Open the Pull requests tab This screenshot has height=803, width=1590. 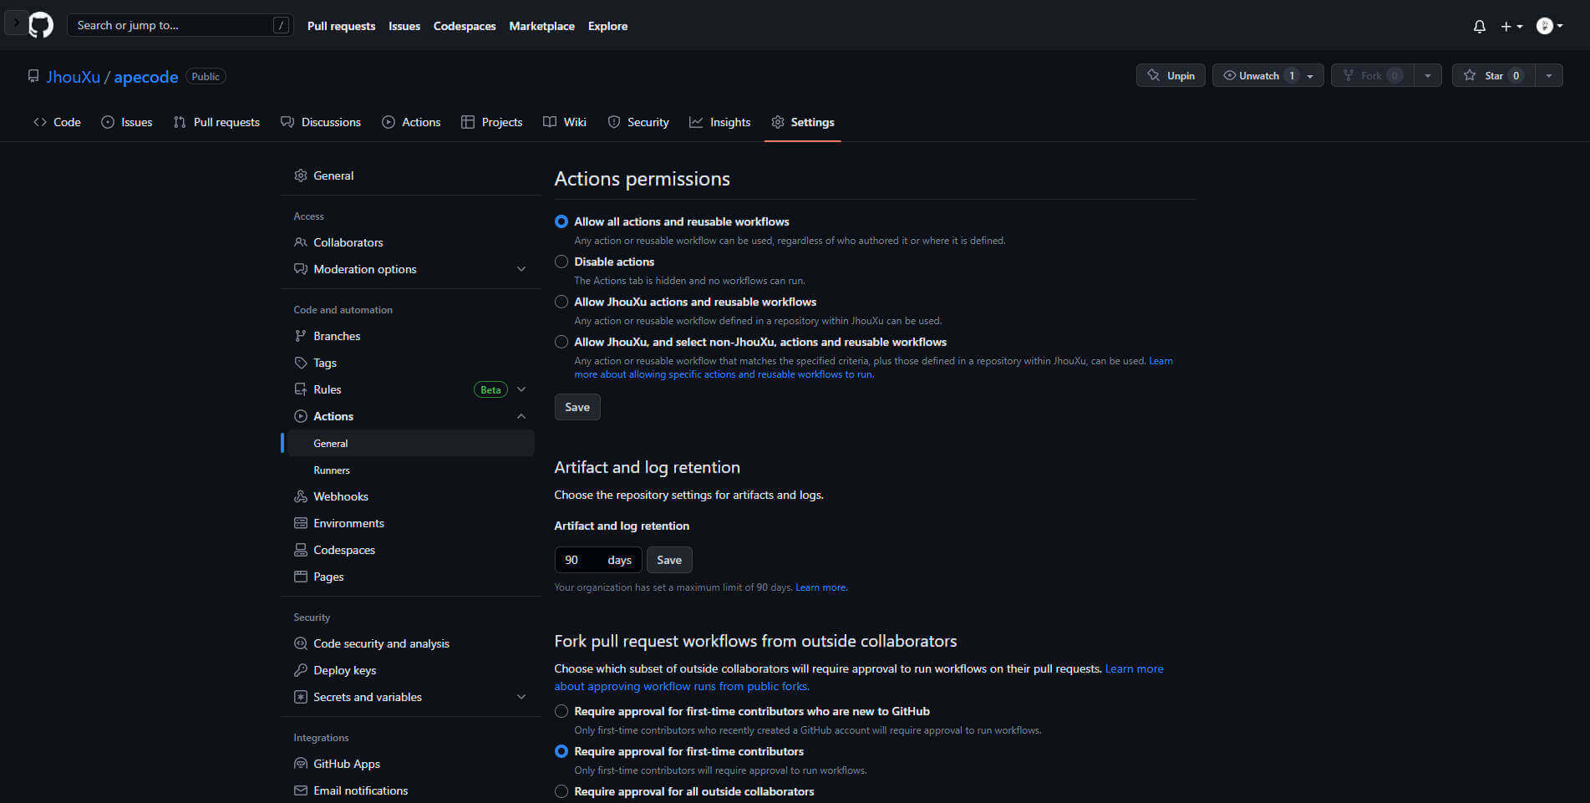pos(216,122)
